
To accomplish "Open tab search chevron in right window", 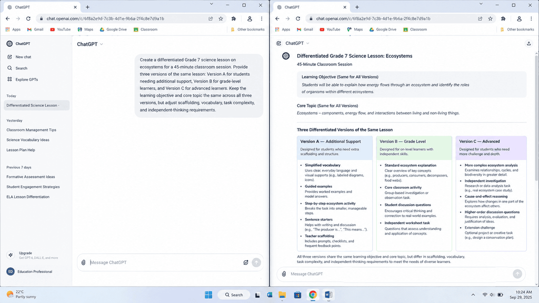I will 481,4.
